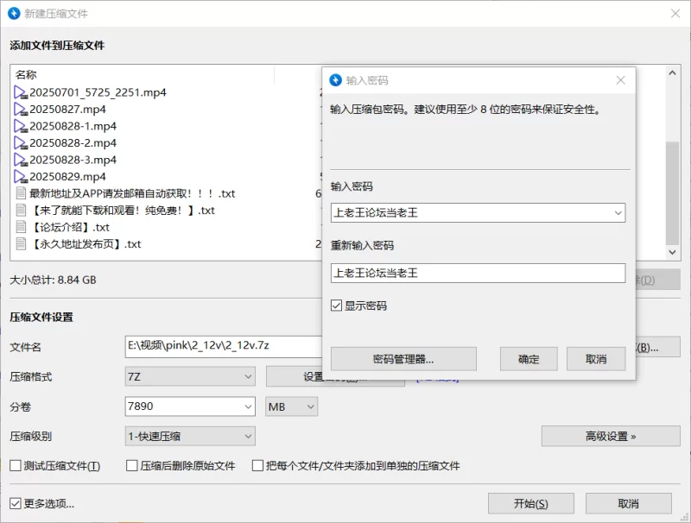Viewport: 691px width, 523px height.
Task: Click the 重新输入密码 input field
Action: pos(479,273)
